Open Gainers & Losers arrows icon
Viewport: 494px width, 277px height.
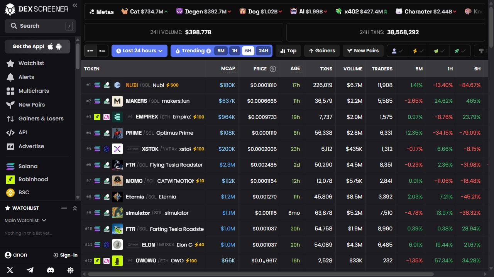[10, 118]
